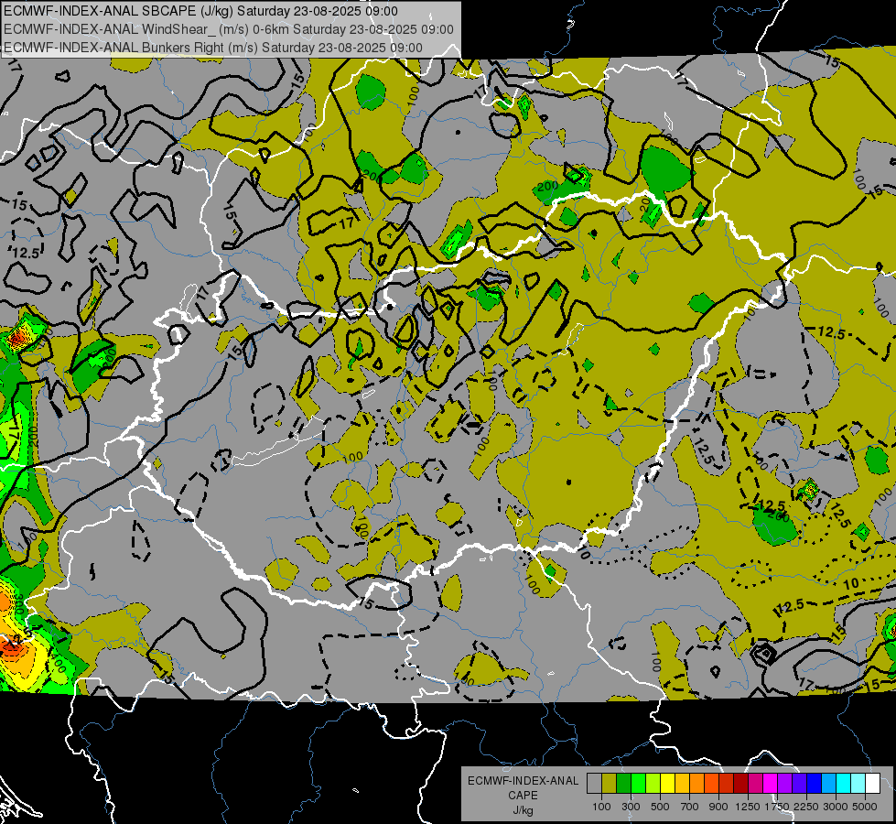Click the 900 tick value in legend scale
Image resolution: width=896 pixels, height=824 pixels.
(x=718, y=807)
